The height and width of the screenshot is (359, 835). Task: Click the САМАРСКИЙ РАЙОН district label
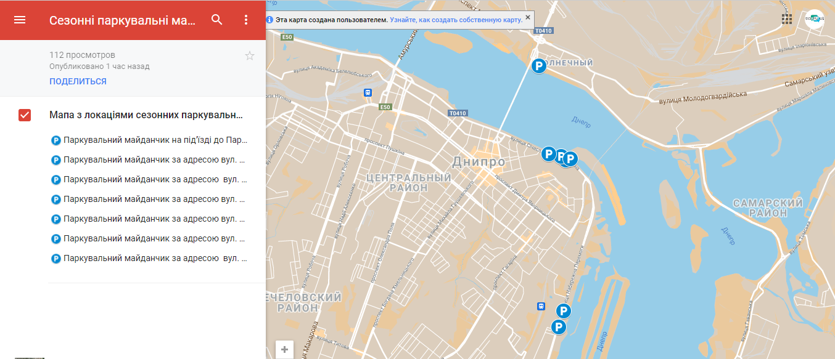768,208
